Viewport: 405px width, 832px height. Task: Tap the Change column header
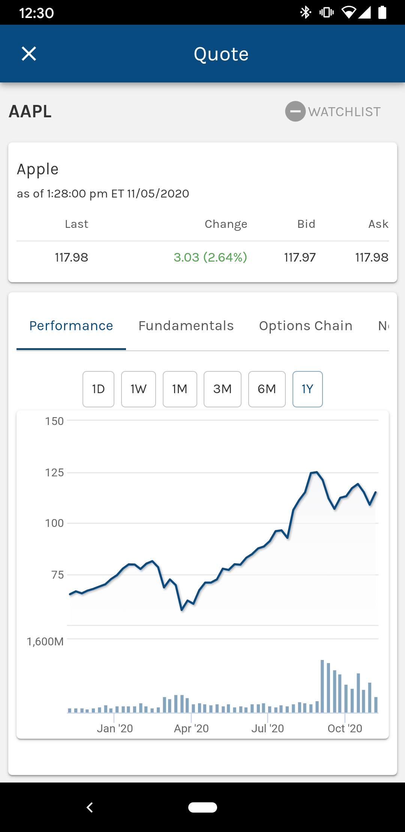click(x=226, y=224)
